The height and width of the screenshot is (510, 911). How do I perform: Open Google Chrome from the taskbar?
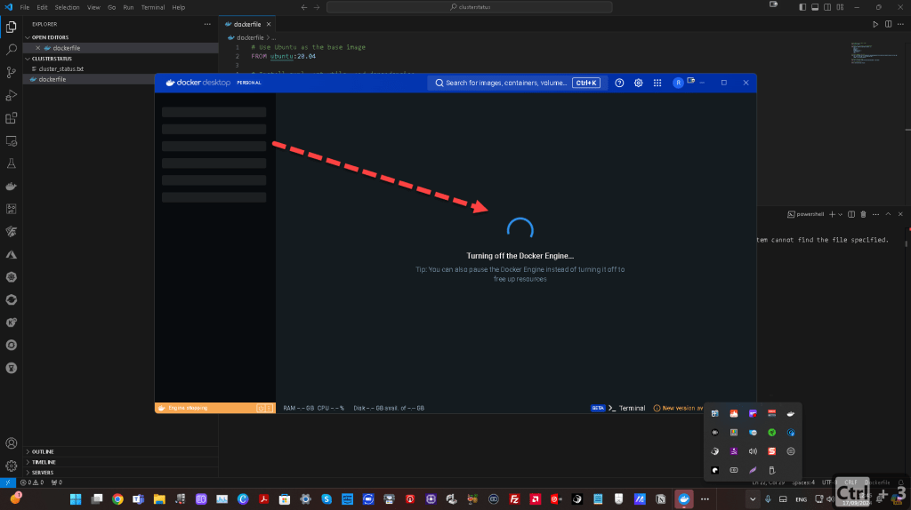(x=117, y=499)
